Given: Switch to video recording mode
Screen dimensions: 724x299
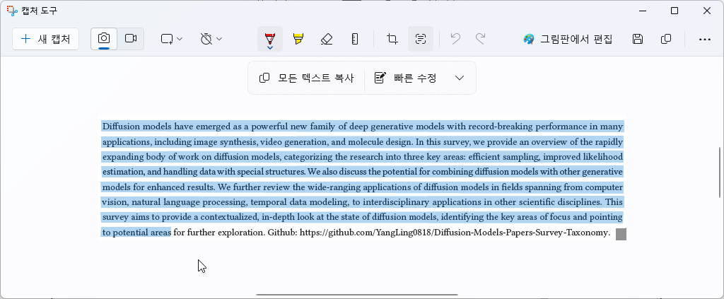Looking at the screenshot, I should click(131, 39).
